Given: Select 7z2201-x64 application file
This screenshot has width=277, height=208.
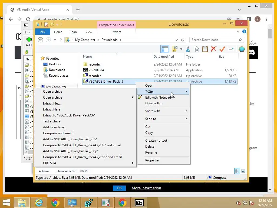Looking at the screenshot, I should [97, 70].
